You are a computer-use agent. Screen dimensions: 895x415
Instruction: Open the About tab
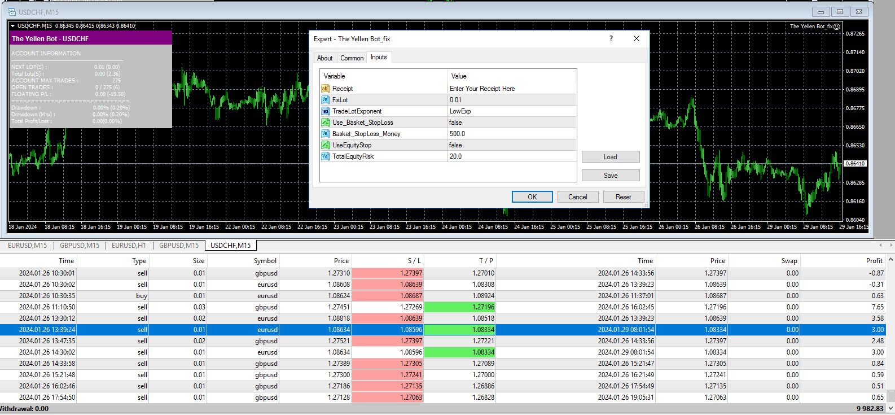(x=325, y=58)
